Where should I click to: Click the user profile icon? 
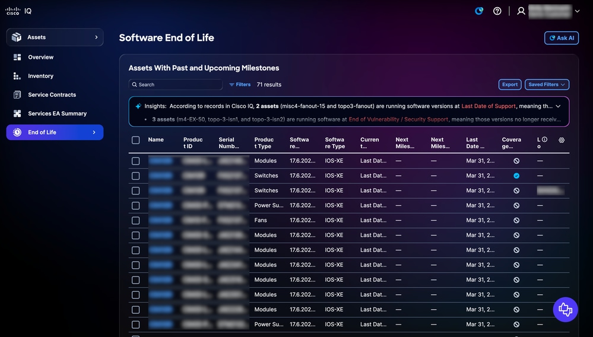[x=521, y=11]
